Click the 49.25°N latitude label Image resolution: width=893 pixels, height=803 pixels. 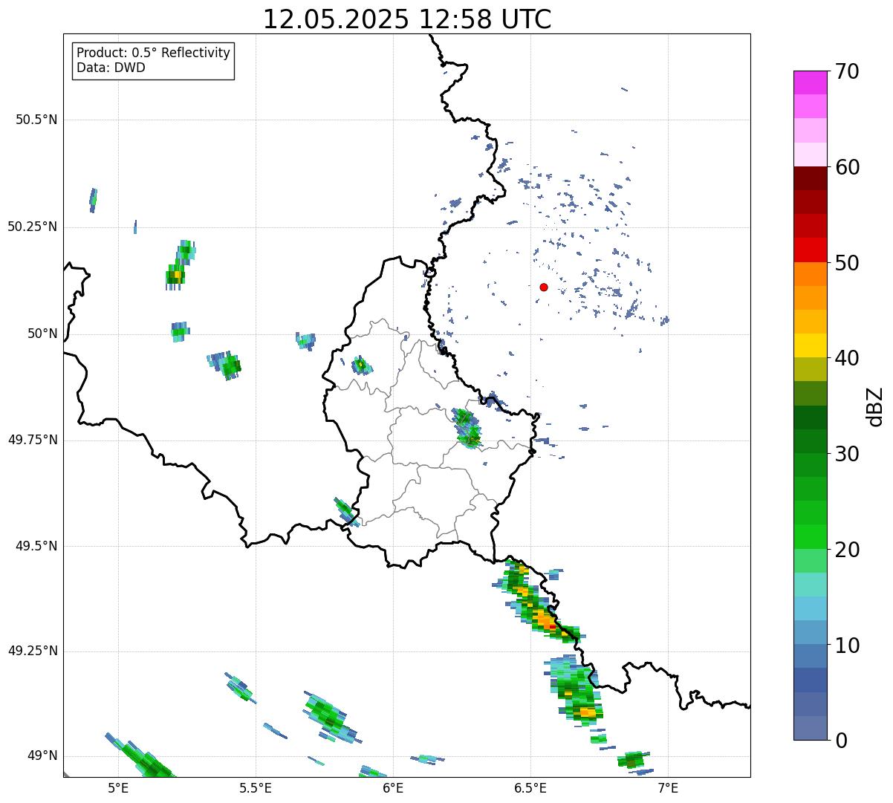click(x=33, y=651)
